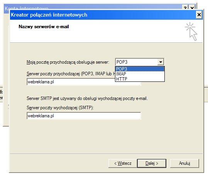Viewport: 208px width, 176px height.
Task: Click the help question mark on background window
Action: point(185,8)
